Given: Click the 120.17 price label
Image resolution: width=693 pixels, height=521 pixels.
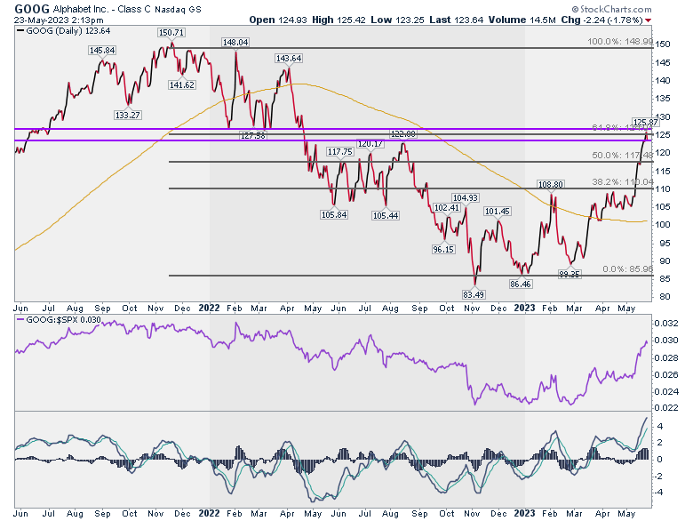Looking at the screenshot, I should point(370,144).
